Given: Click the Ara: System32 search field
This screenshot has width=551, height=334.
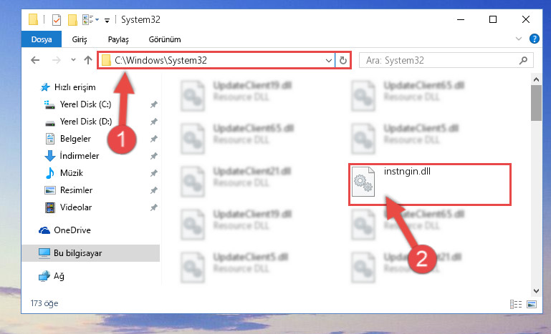Looking at the screenshot, I should (x=439, y=60).
